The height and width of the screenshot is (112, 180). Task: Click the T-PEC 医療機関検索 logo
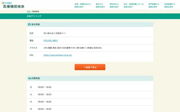(x=13, y=5)
